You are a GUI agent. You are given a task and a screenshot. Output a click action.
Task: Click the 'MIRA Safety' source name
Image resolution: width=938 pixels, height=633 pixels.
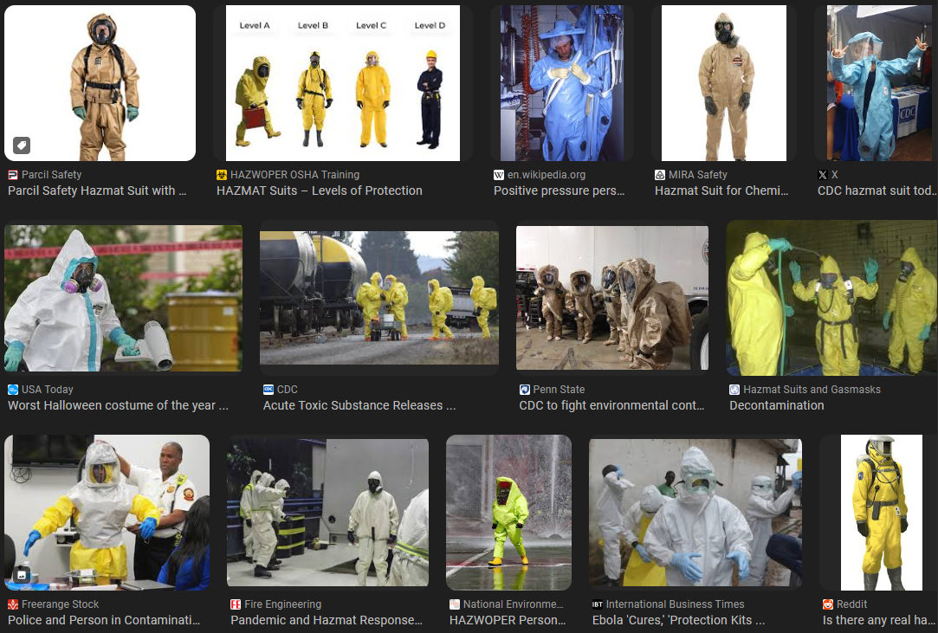[698, 175]
